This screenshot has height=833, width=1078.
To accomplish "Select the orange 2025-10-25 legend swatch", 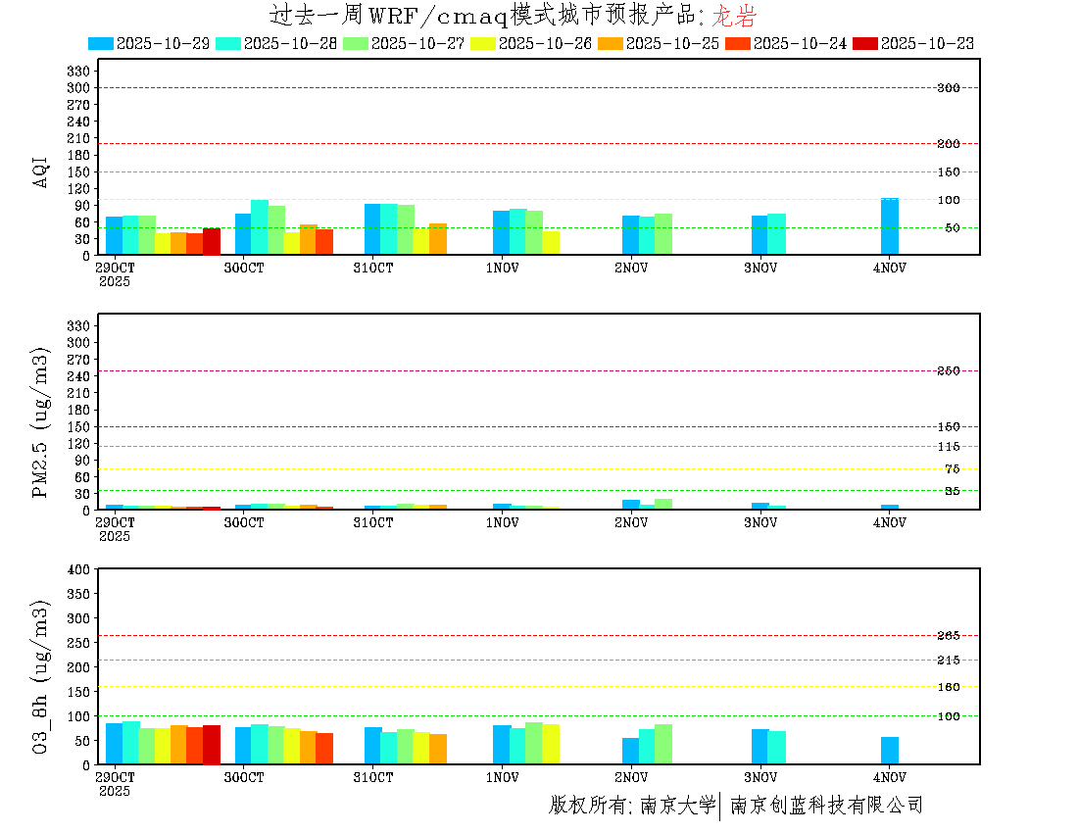I will 611,43.
